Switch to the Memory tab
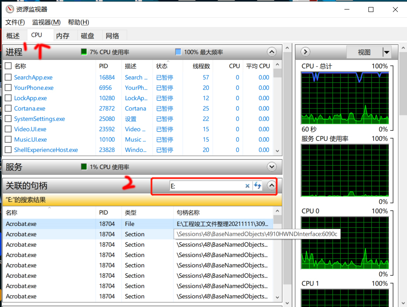 tap(63, 36)
